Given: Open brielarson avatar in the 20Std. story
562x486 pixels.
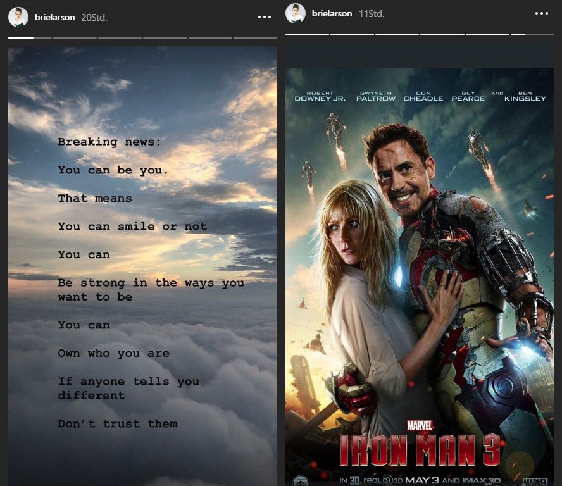Looking at the screenshot, I should click(18, 17).
